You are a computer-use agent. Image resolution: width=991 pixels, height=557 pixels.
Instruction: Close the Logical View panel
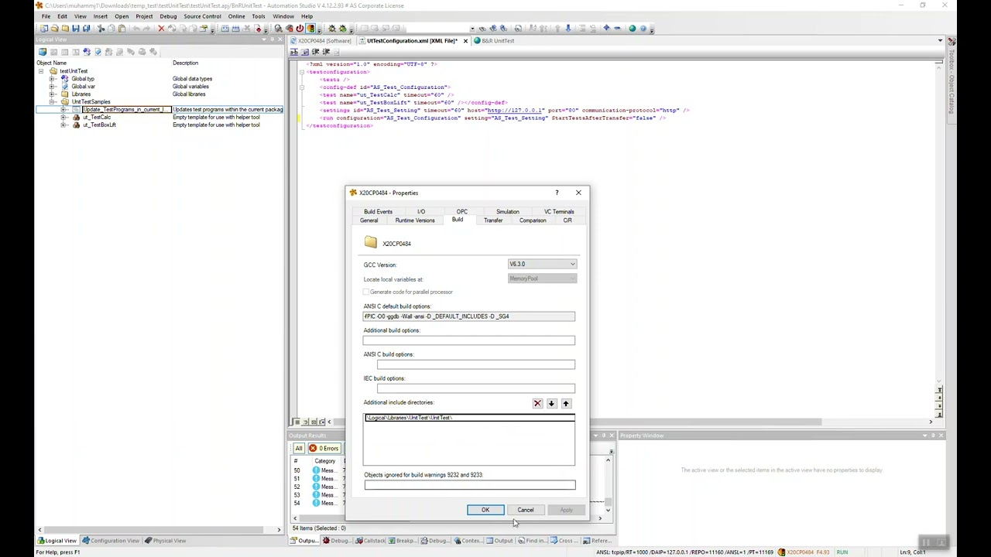tap(281, 39)
